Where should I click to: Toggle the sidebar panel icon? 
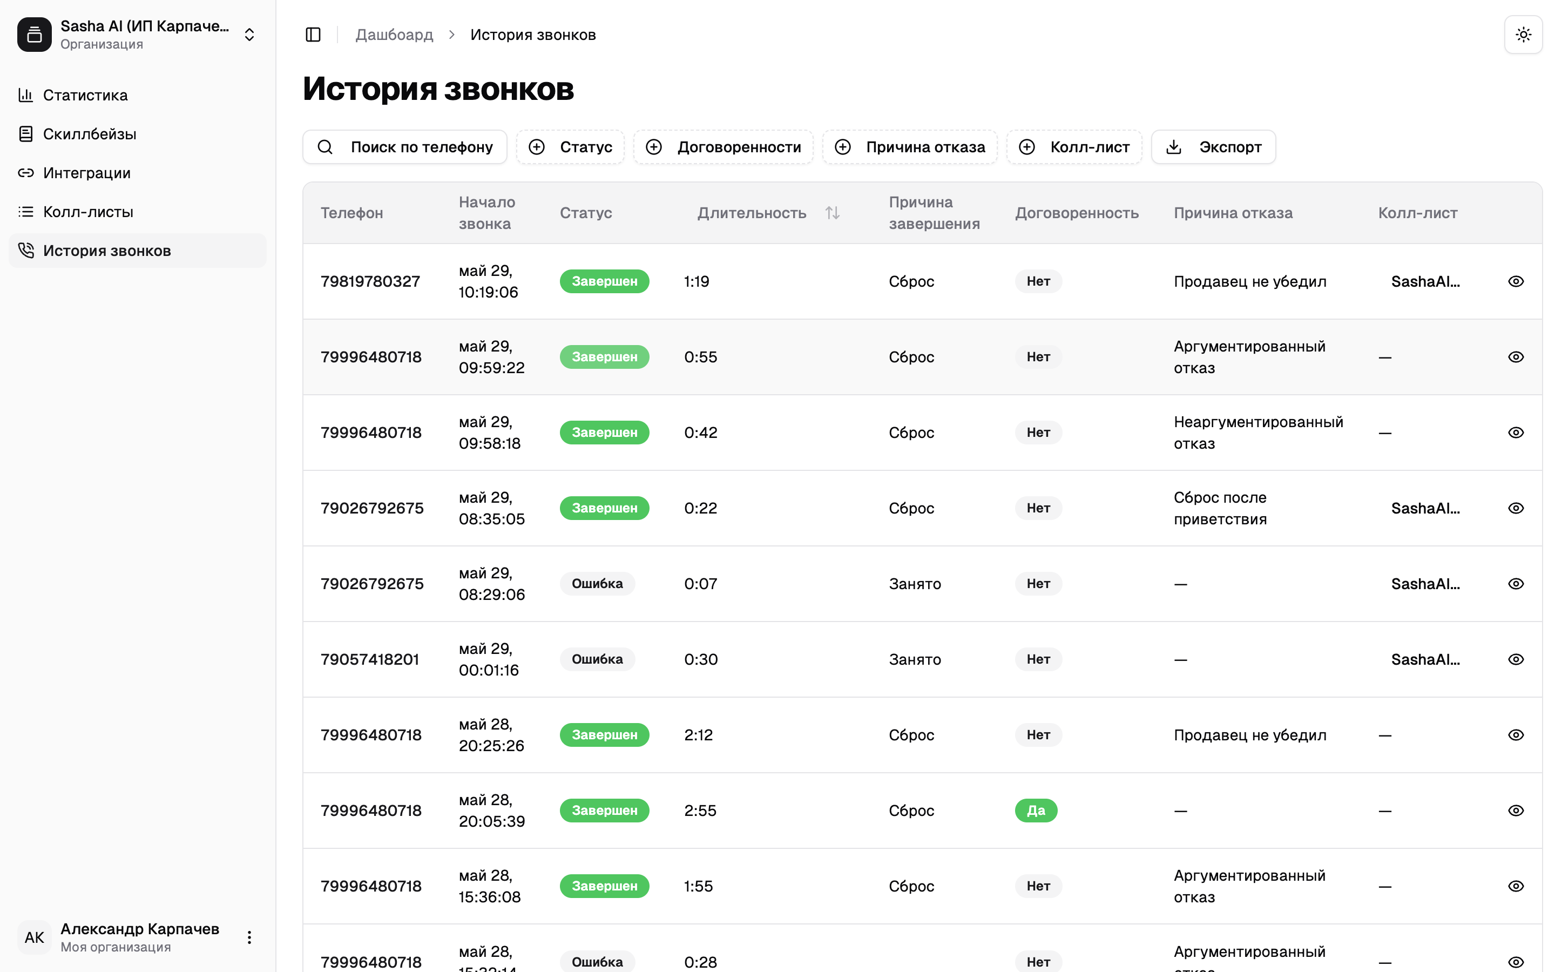pyautogui.click(x=313, y=35)
